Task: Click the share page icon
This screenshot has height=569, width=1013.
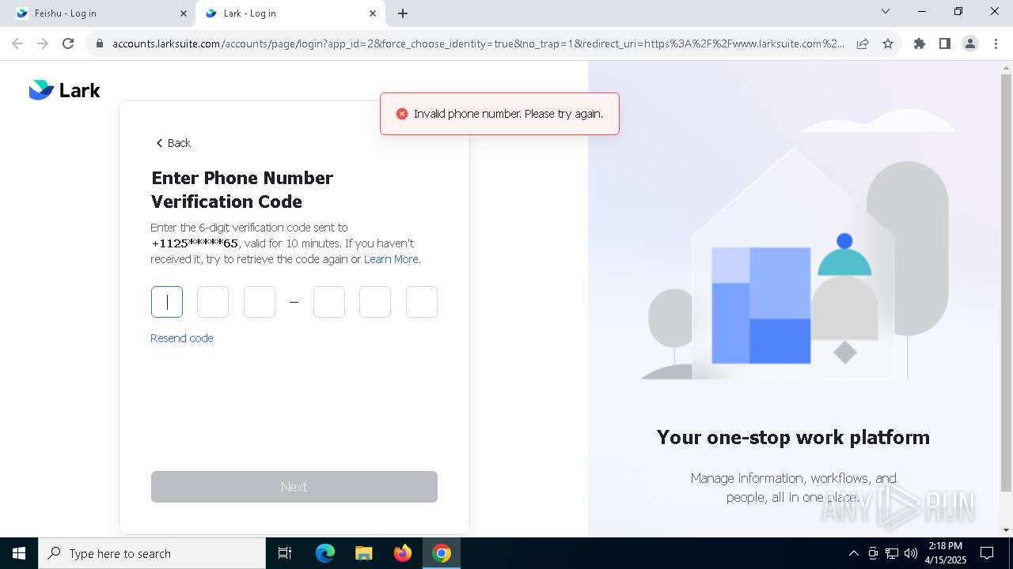Action: (863, 43)
